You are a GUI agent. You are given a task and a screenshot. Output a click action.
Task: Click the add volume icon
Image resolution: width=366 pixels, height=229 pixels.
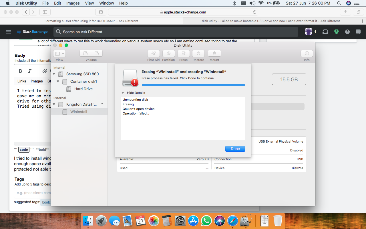click(x=85, y=53)
